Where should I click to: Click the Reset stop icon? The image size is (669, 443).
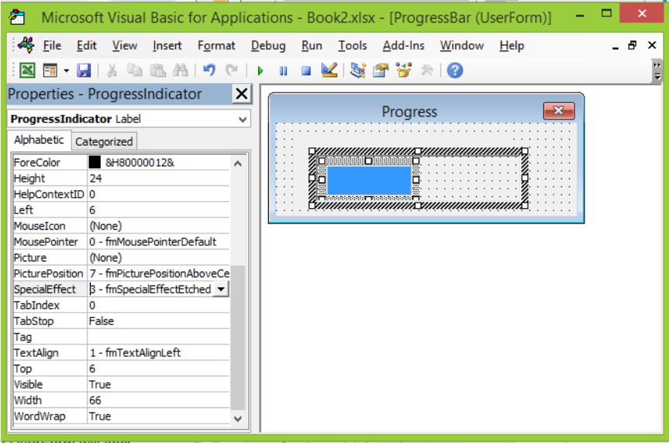(306, 71)
